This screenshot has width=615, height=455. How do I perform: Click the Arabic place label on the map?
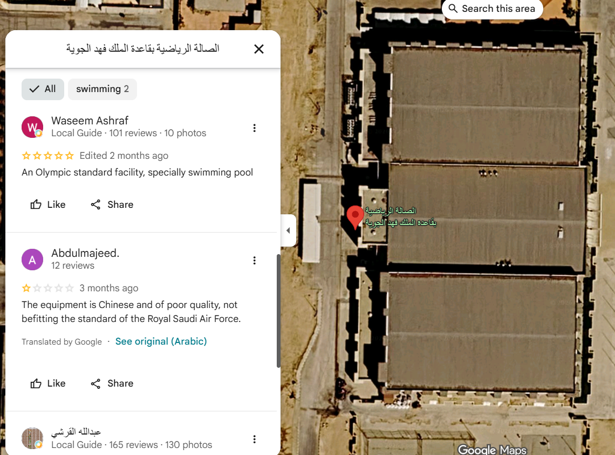point(400,216)
